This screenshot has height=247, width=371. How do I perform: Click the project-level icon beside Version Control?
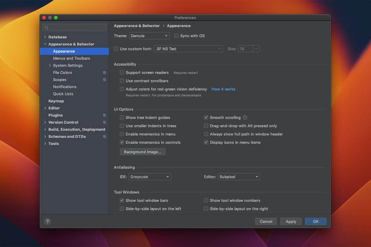(x=104, y=122)
